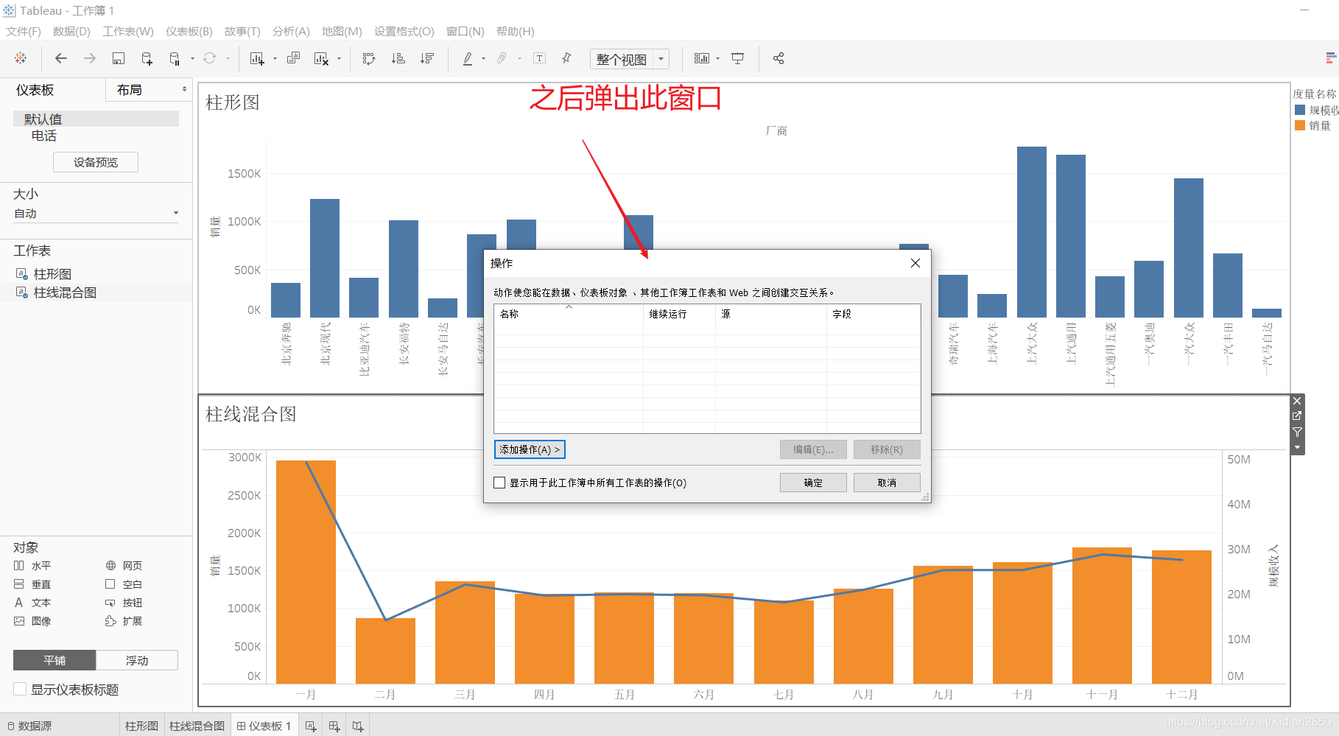Click the duplicate sheet icon
This screenshot has width=1339, height=736.
(x=293, y=58)
